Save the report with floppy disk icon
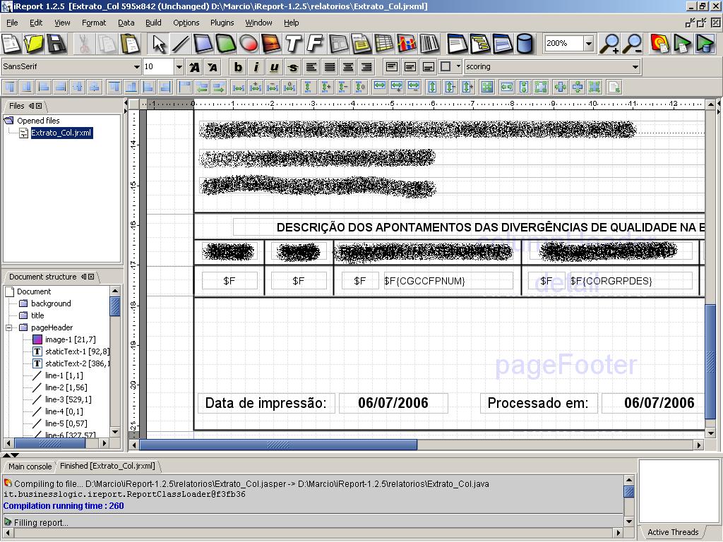723x542 pixels. (56, 44)
